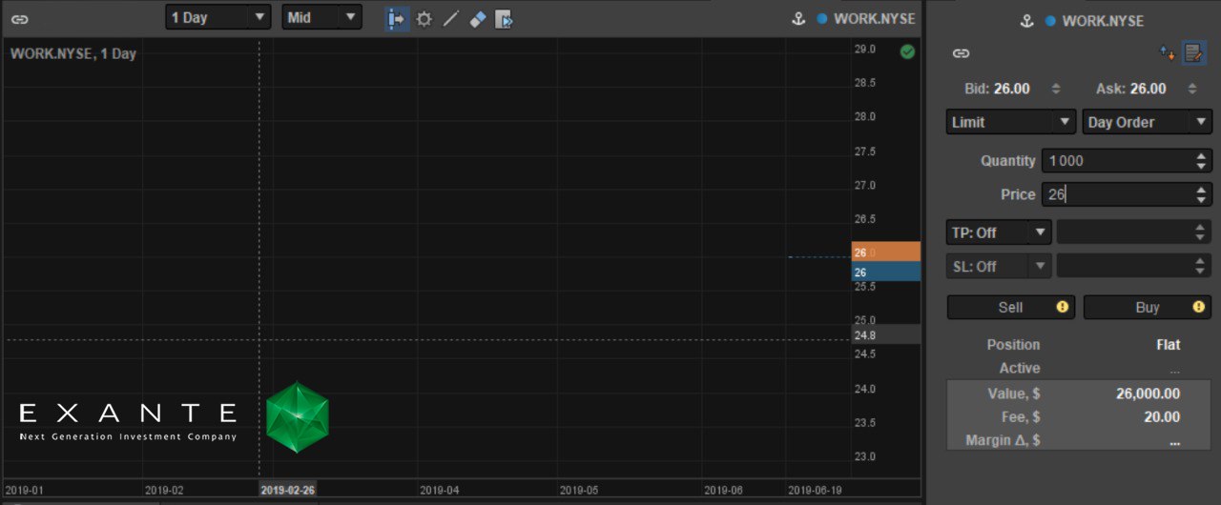
Task: Click the Ask price stepper arrows
Action: tap(1191, 89)
